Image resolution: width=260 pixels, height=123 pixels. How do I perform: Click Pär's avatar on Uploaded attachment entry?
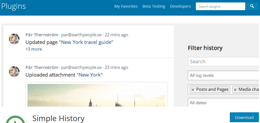14,71
